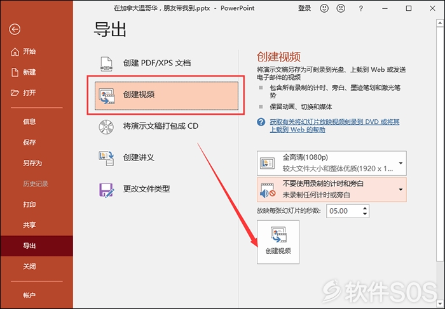
Task: Click the frowning face feedback icon
Action: (x=341, y=8)
